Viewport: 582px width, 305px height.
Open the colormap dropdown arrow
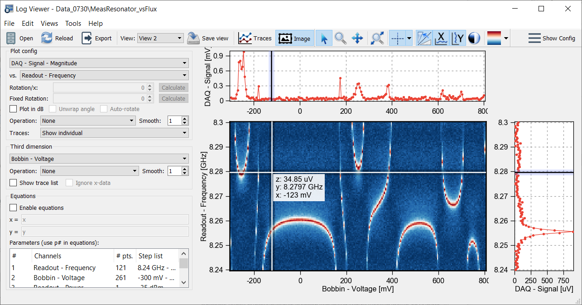point(506,38)
